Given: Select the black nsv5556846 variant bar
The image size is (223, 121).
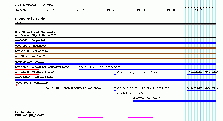Looking at the screenshot, I should (115, 38).
